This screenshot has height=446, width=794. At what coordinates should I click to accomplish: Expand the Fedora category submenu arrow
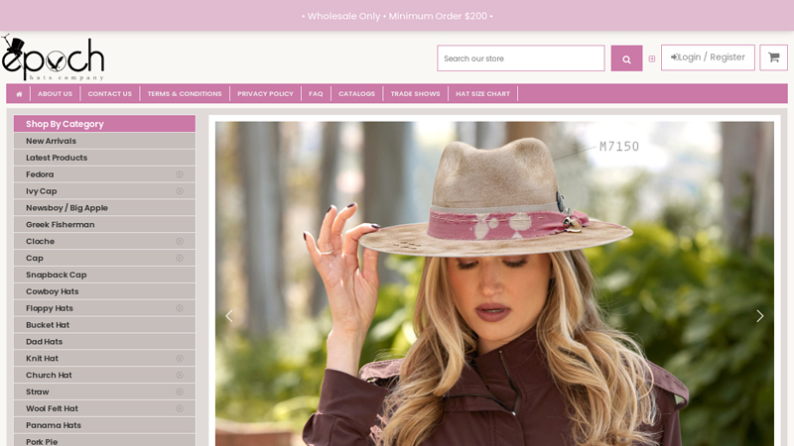click(180, 174)
